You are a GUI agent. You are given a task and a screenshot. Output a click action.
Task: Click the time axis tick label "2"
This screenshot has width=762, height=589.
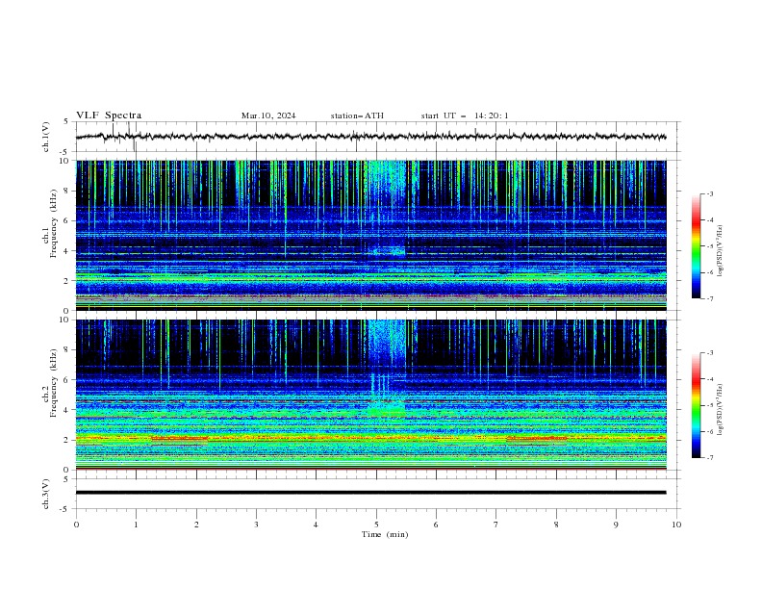coord(196,525)
